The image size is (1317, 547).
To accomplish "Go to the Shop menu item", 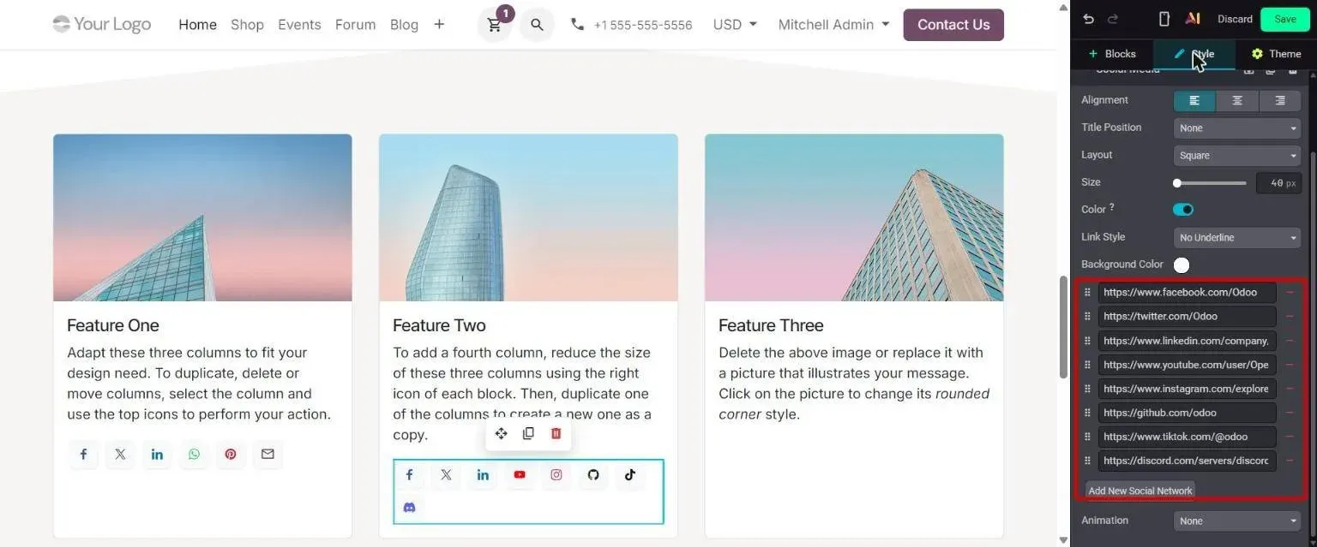I will [247, 25].
